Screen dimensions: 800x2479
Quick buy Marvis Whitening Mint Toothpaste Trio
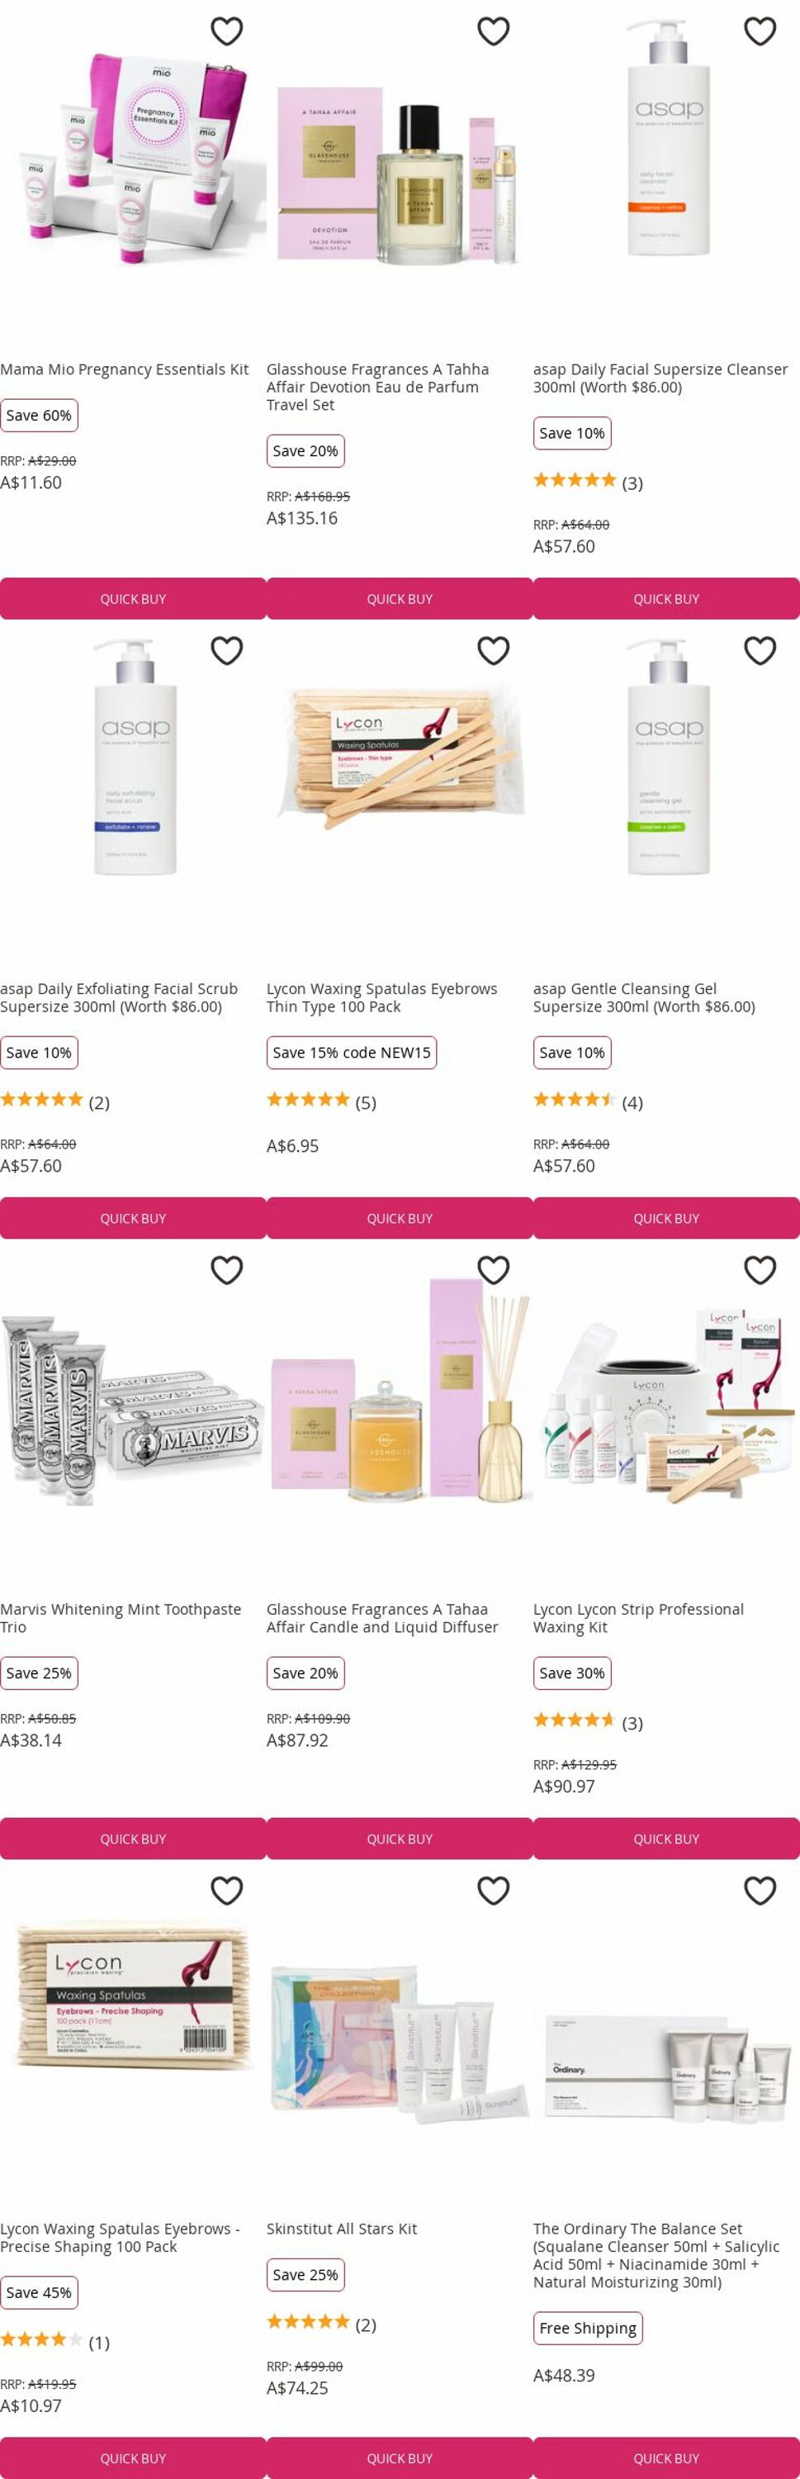[x=133, y=1838]
